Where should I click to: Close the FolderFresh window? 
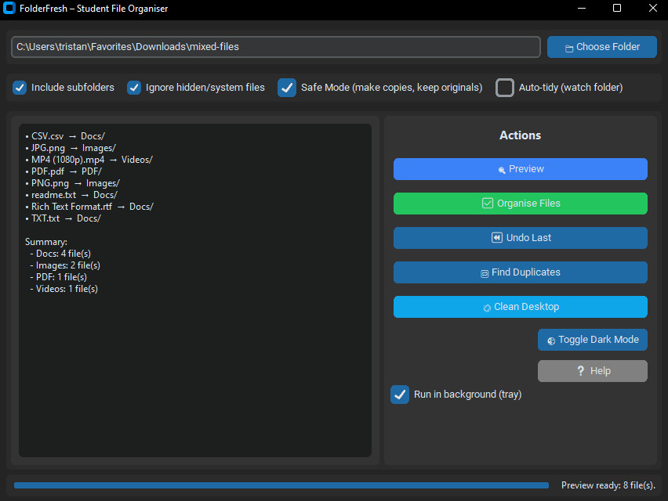(x=652, y=8)
